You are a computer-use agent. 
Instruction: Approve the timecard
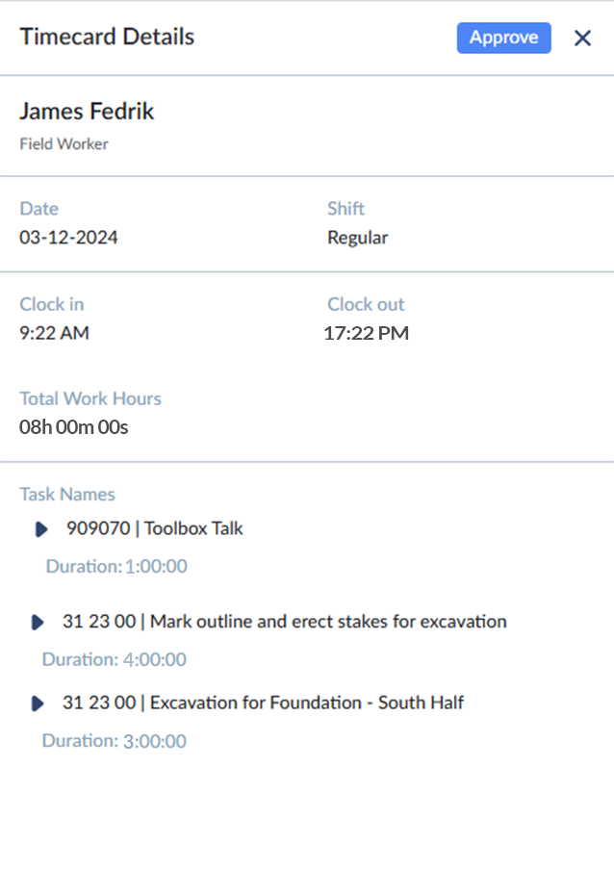click(x=503, y=38)
